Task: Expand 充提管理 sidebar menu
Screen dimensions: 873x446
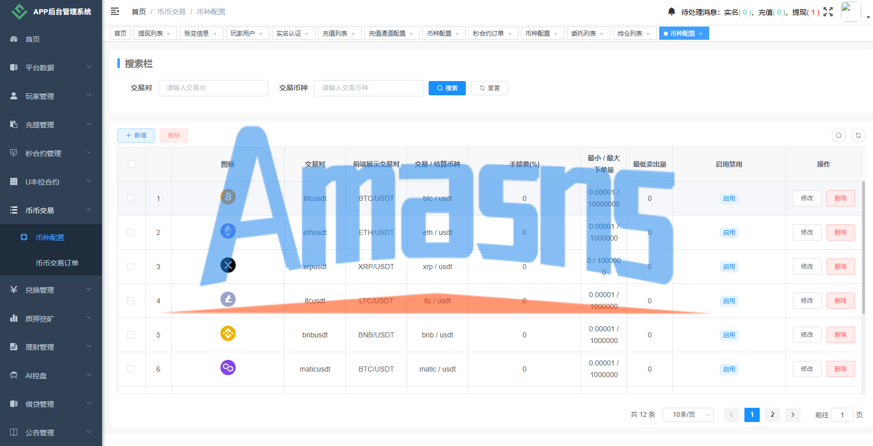Action: point(51,125)
